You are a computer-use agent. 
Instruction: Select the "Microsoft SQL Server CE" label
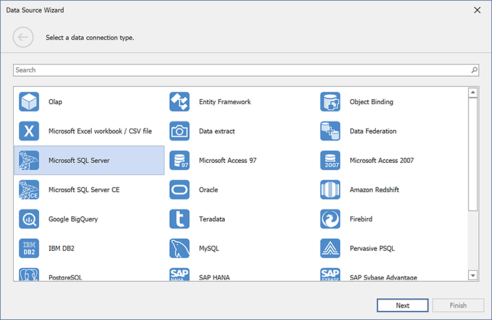(84, 190)
